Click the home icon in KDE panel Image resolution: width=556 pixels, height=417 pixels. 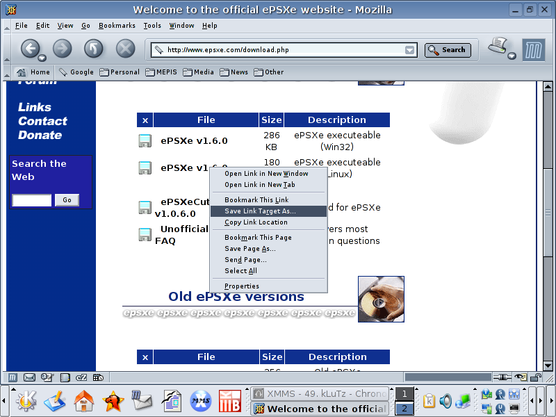[x=84, y=401]
